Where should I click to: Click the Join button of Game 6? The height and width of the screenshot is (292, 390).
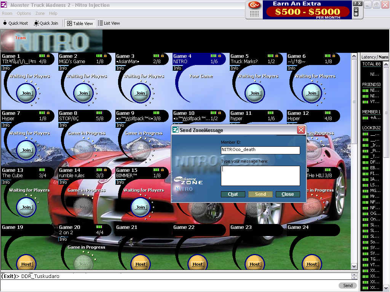click(x=312, y=93)
